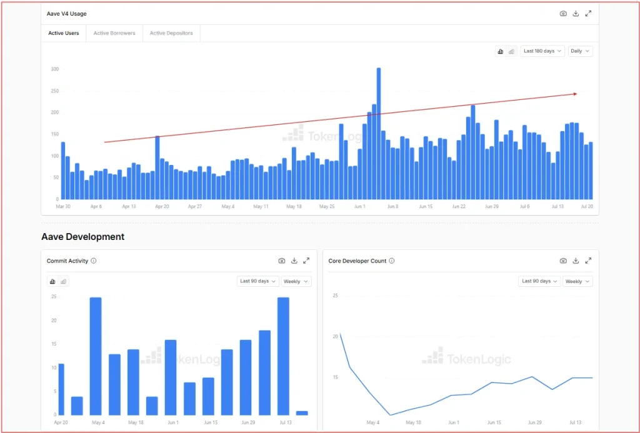The width and height of the screenshot is (640, 433).
Task: Expand Commit Activity chart to fullscreen
Action: pos(306,261)
